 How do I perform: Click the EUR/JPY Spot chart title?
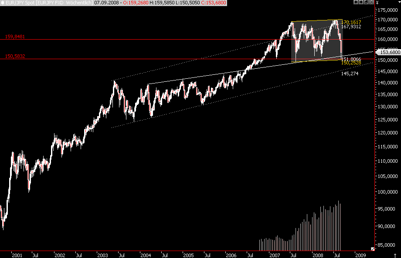point(49,3)
